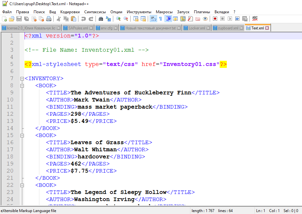Image resolution: width=302 pixels, height=214 pixels.
Task: Create a new document with the New icon
Action: (4, 19)
